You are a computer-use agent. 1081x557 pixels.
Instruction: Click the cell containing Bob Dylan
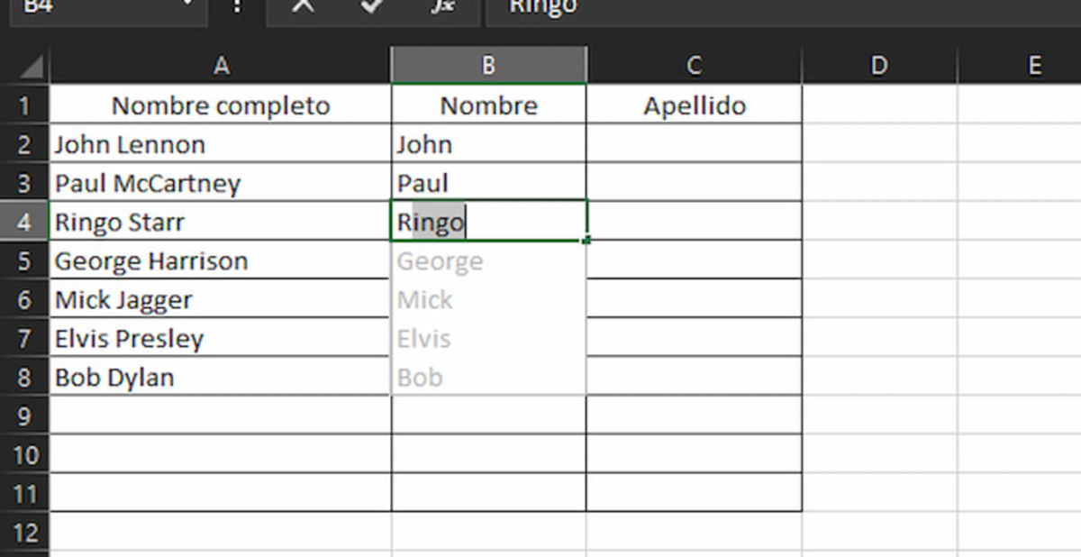point(219,377)
